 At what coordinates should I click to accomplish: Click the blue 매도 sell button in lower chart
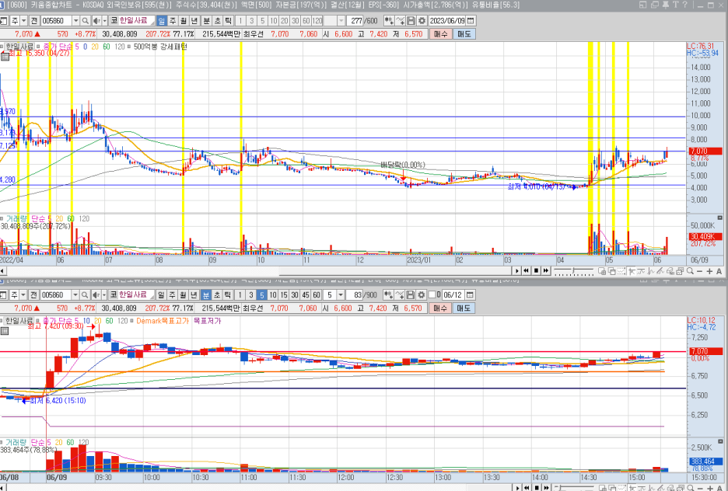click(464, 308)
